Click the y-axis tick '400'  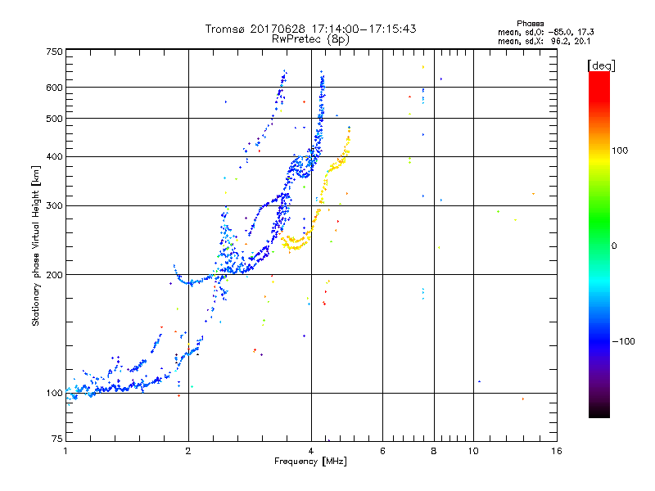[x=54, y=156]
